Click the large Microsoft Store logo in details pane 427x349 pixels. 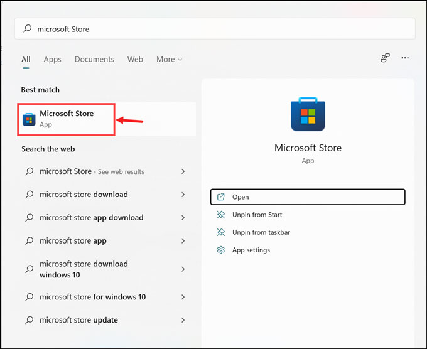coord(308,114)
